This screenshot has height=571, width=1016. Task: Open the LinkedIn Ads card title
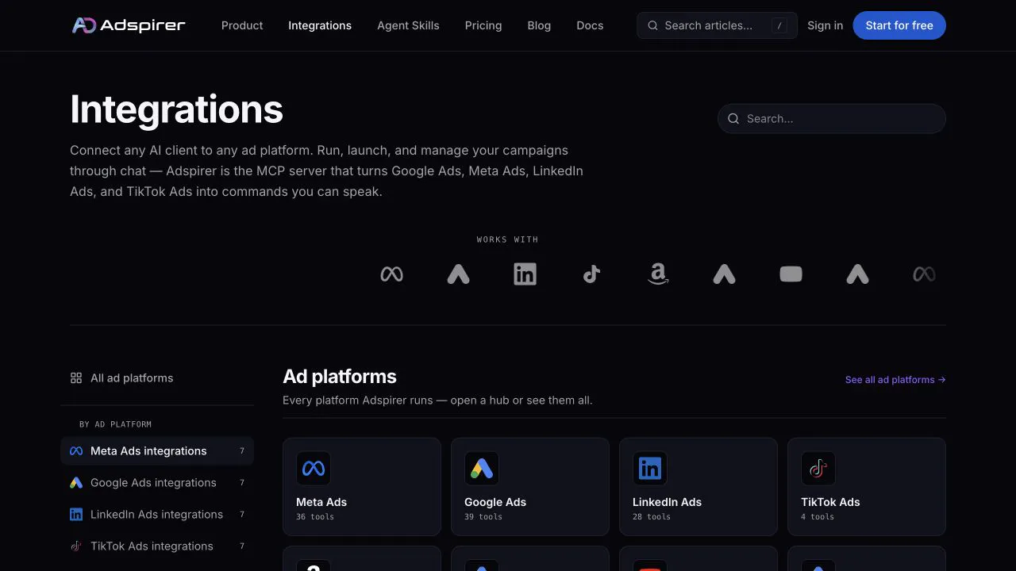667,502
